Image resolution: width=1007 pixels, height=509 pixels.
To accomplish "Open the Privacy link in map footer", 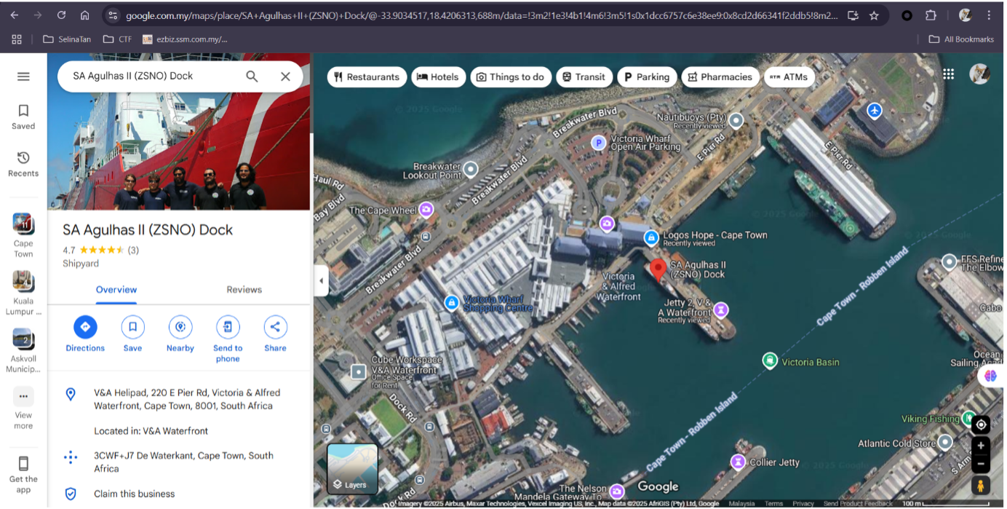I will point(803,504).
